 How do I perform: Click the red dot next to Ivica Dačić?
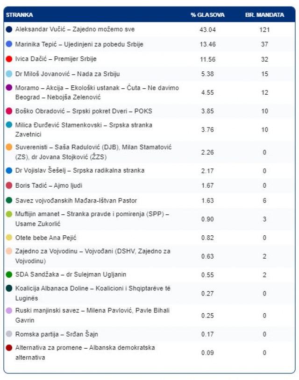9,59
